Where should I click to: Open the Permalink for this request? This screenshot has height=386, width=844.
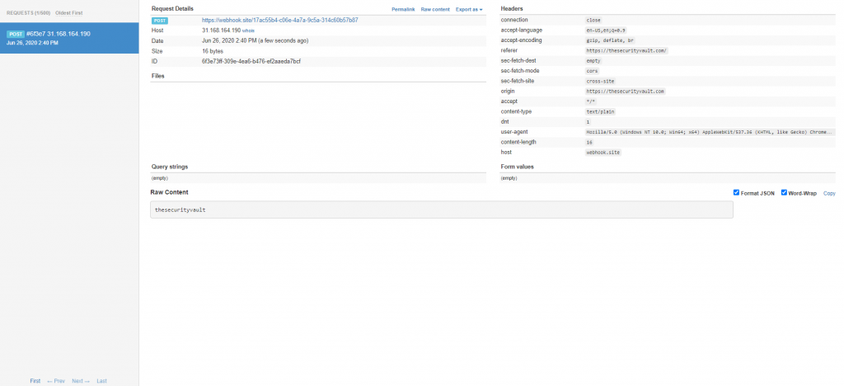point(403,10)
